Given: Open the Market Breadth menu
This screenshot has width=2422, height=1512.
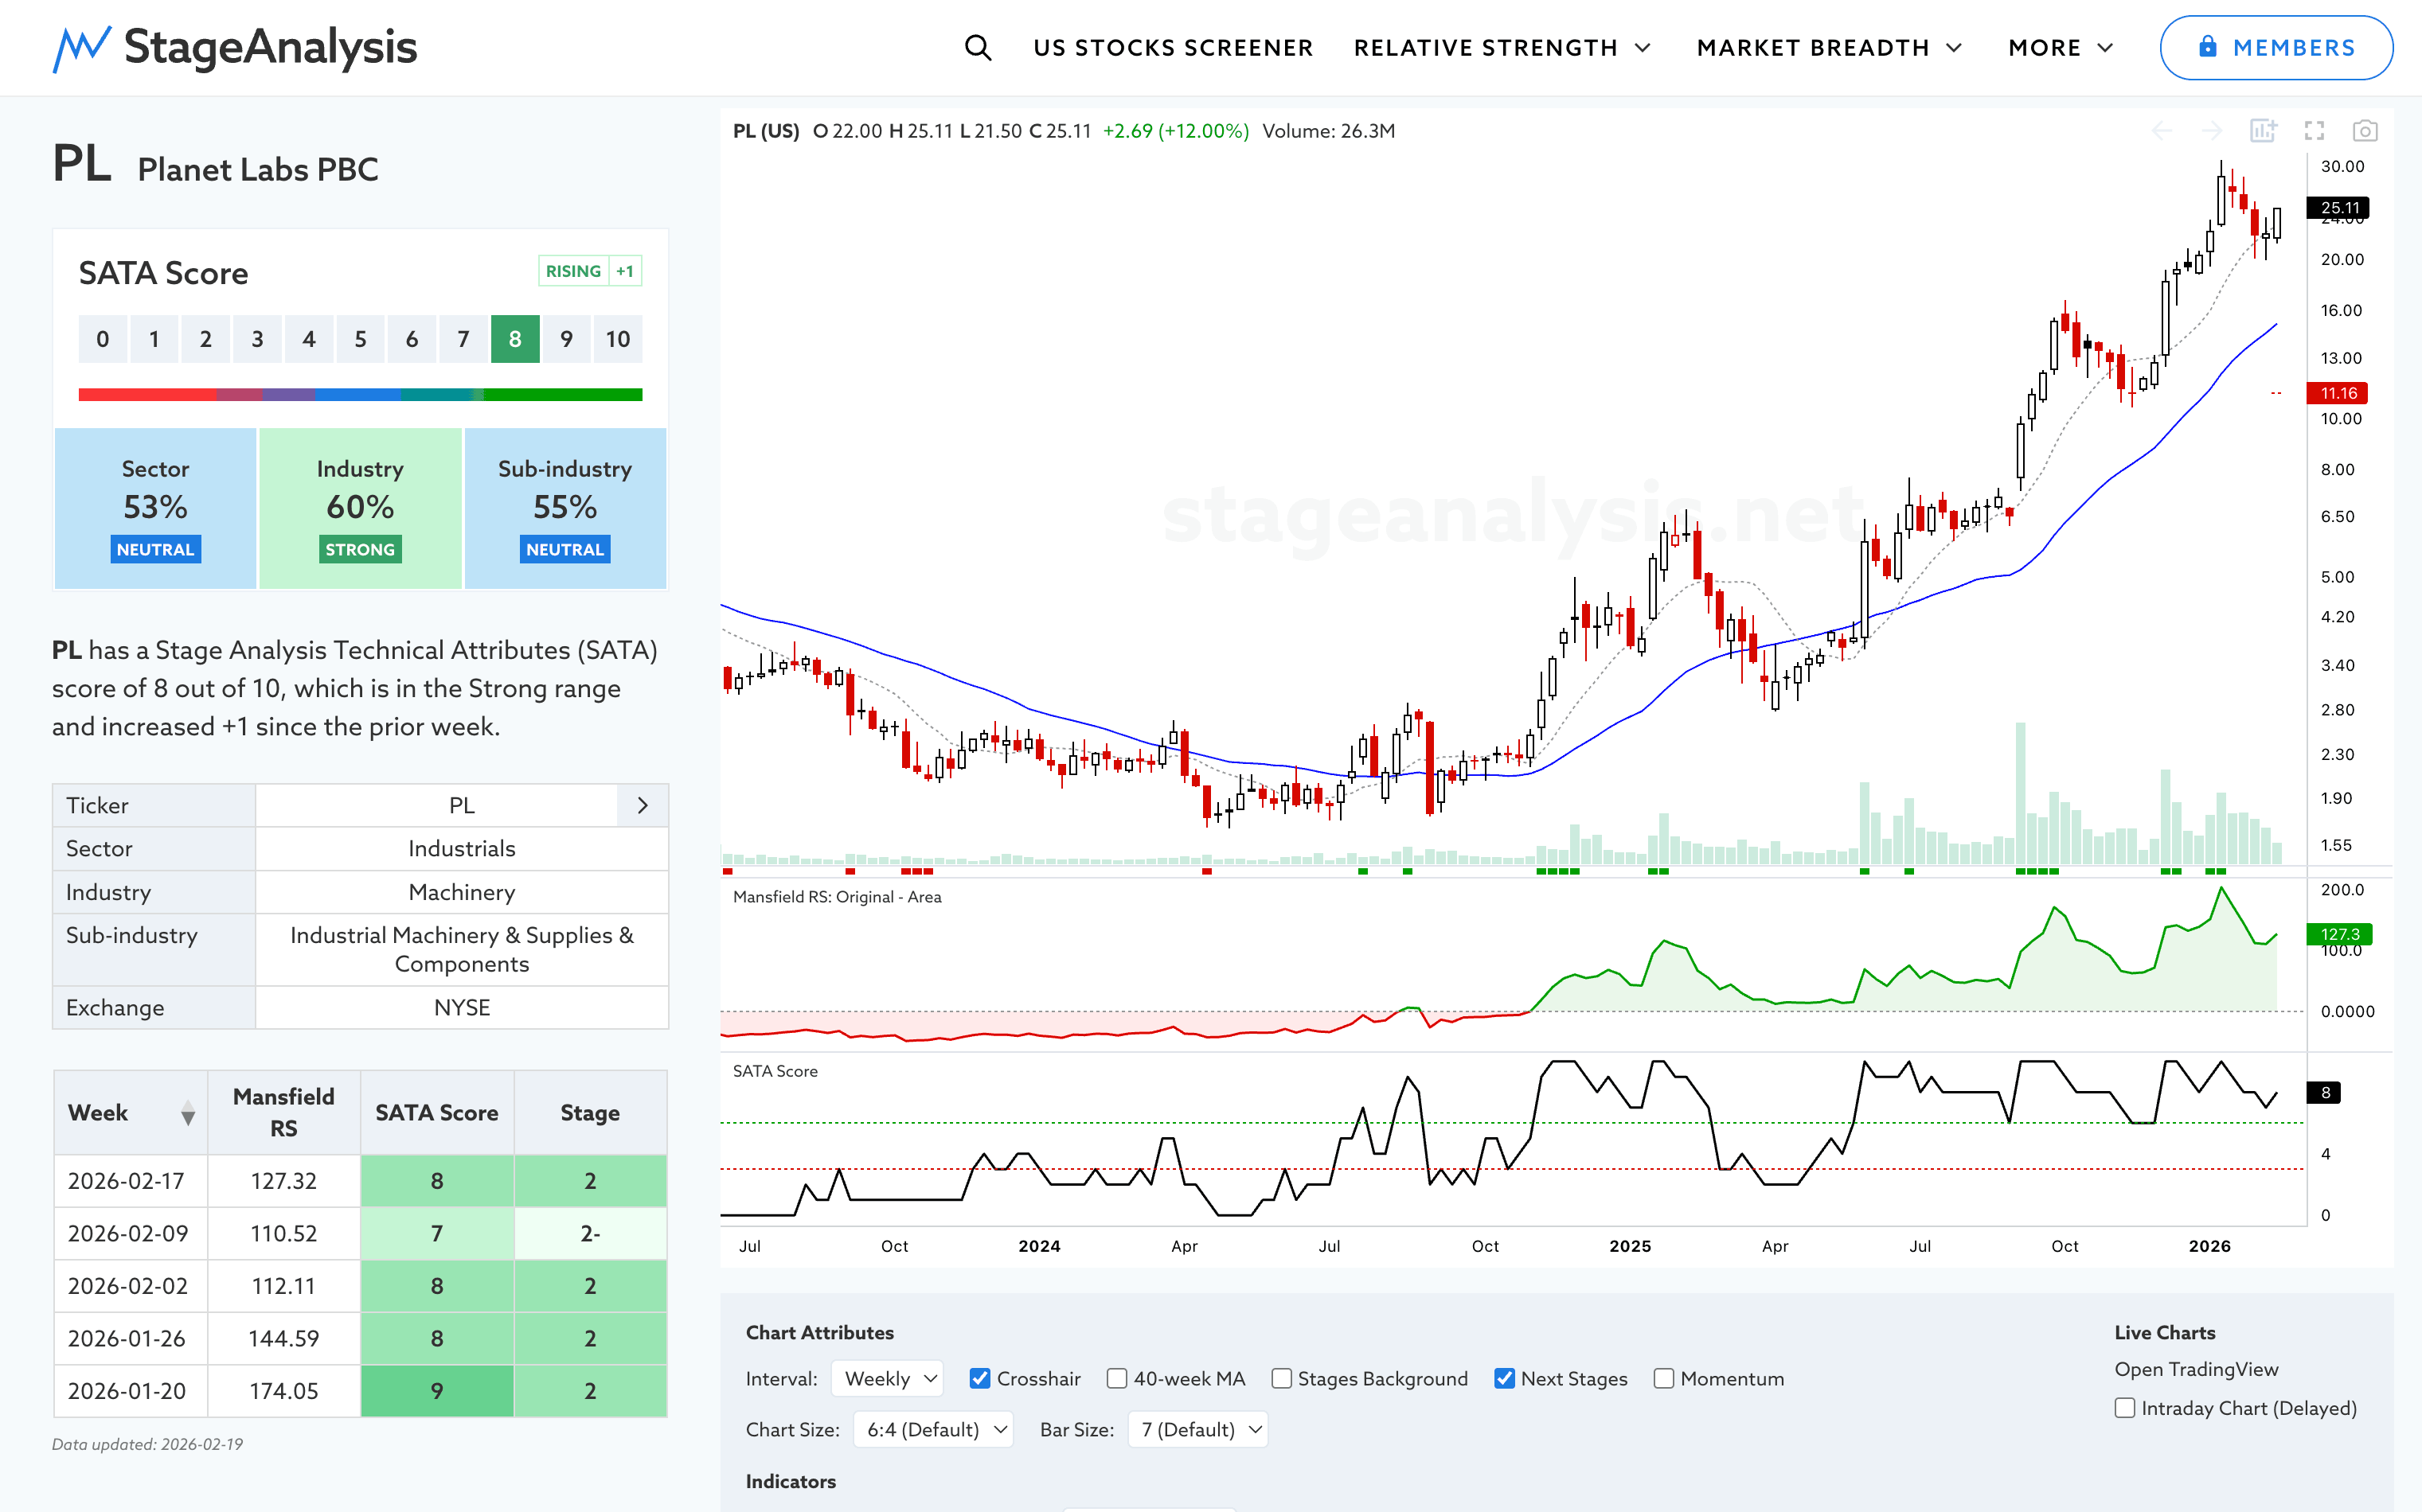Looking at the screenshot, I should coord(1829,47).
